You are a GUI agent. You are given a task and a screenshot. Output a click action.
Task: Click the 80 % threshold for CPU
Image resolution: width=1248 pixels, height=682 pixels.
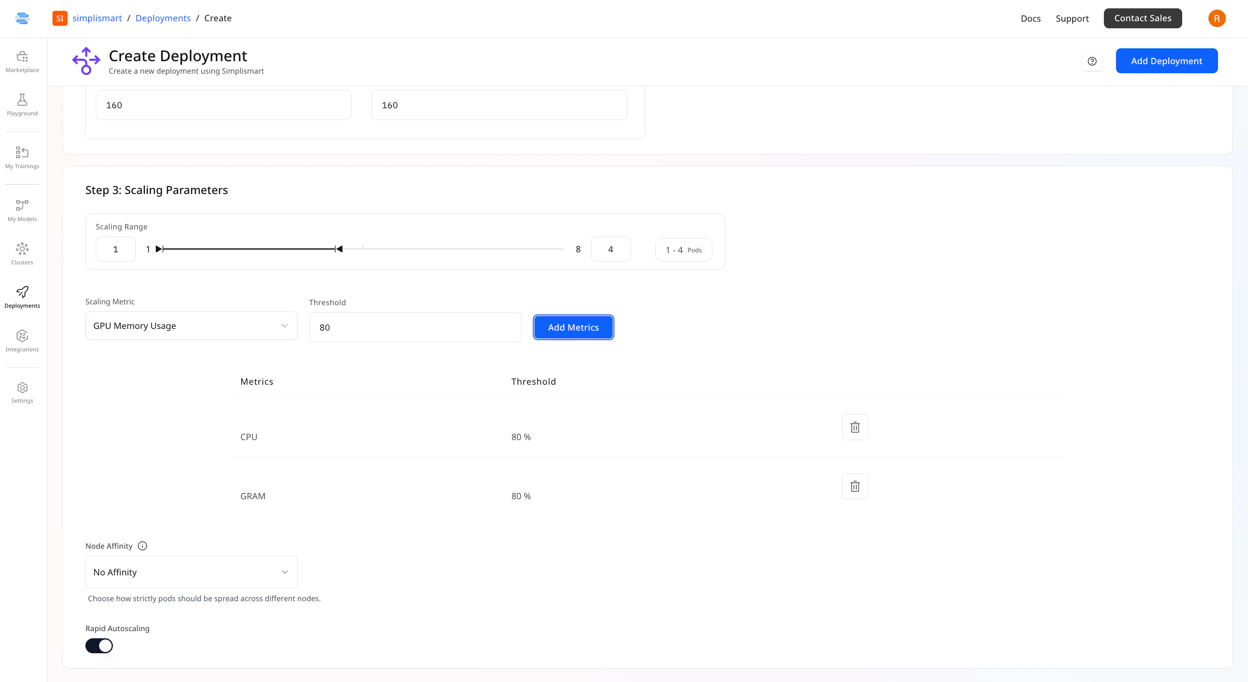[x=521, y=437]
